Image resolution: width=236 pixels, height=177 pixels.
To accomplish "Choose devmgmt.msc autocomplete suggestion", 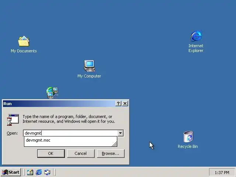I will (70, 140).
